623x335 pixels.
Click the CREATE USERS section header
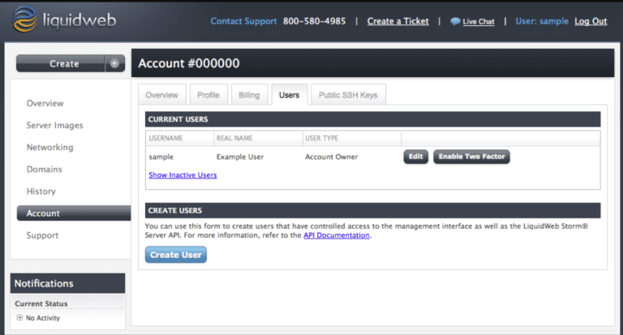pyautogui.click(x=372, y=211)
